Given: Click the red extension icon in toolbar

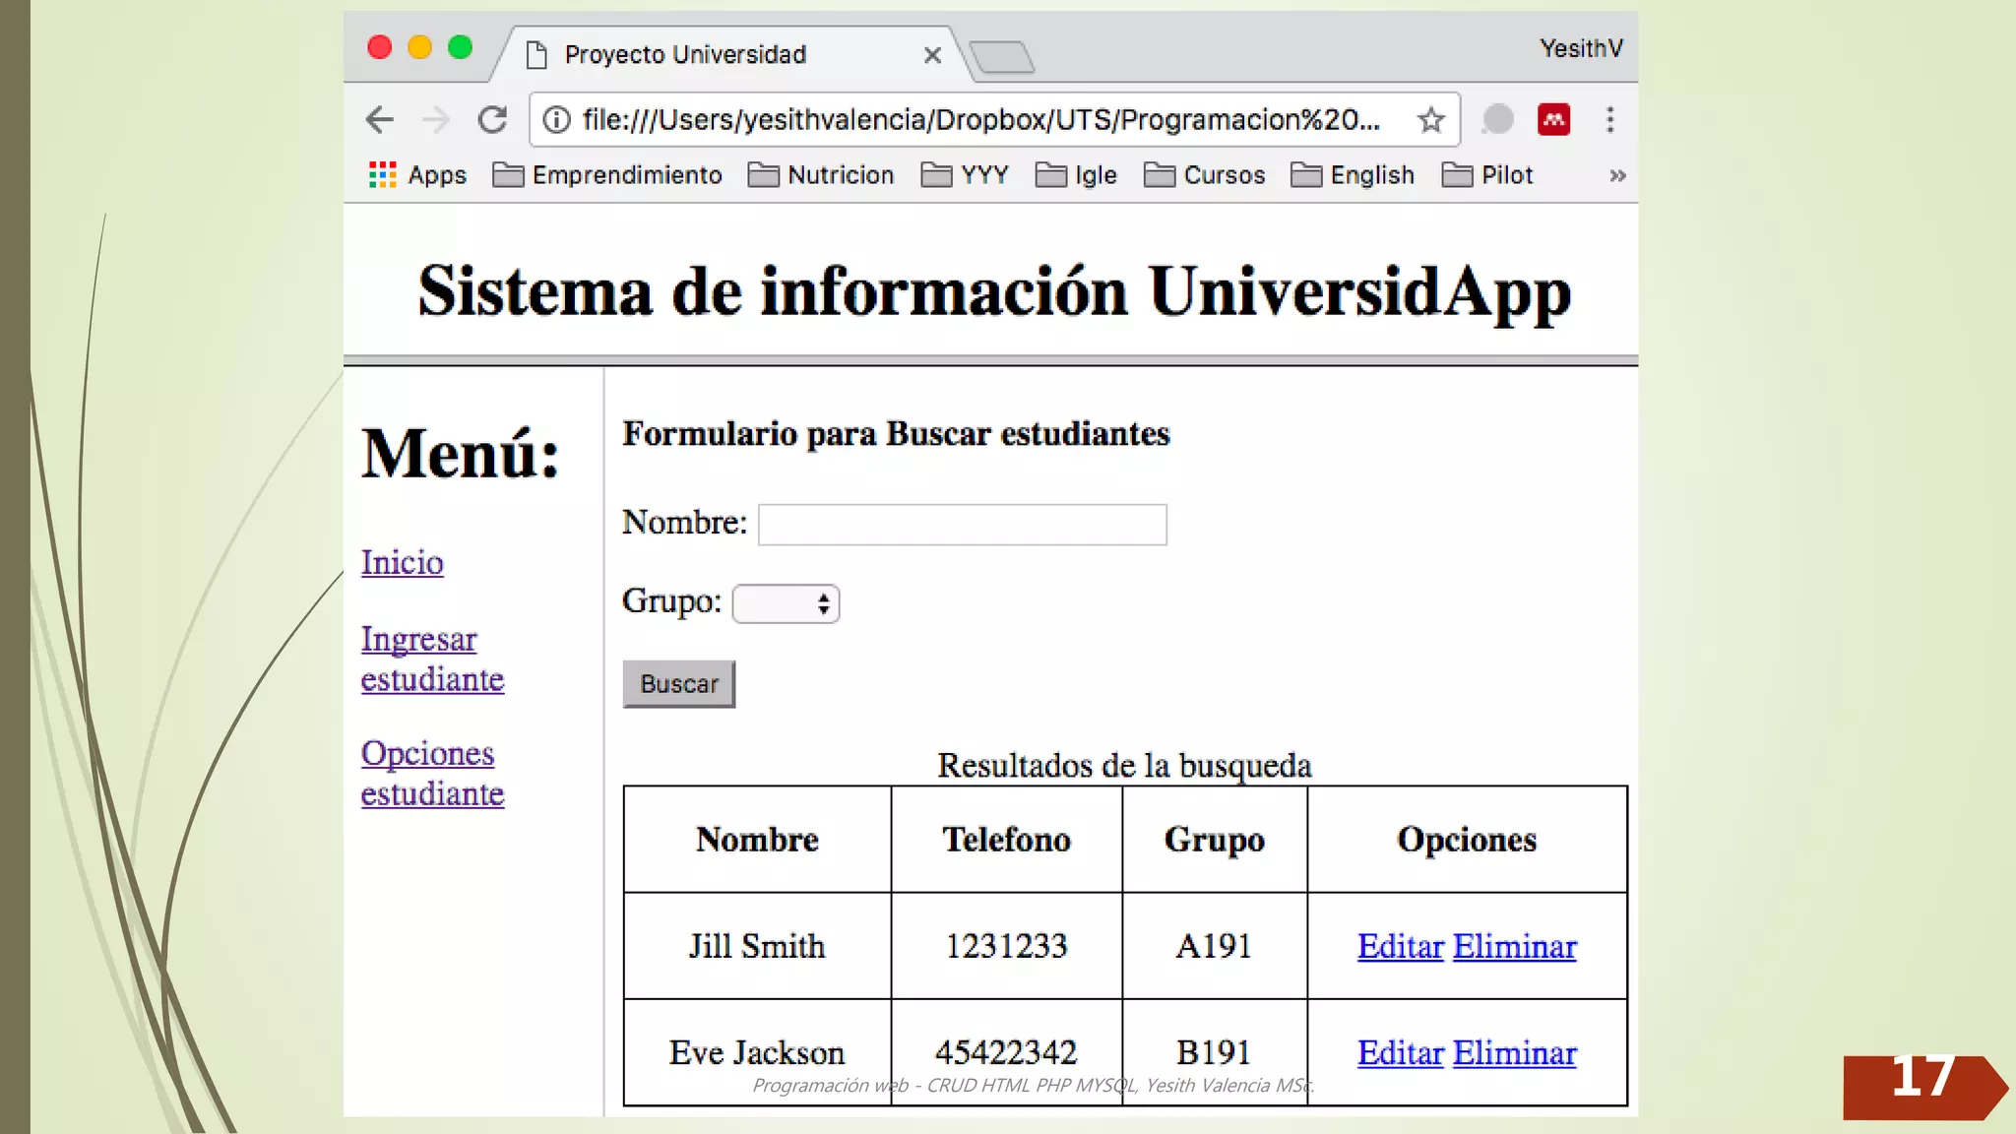Looking at the screenshot, I should (x=1553, y=120).
